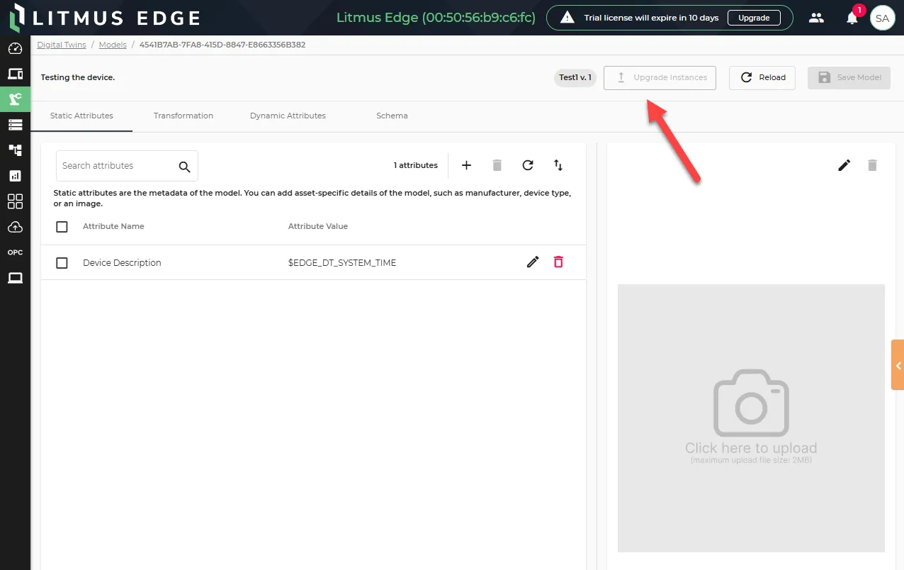Expand the orange side panel handle
Screen dimensions: 904x570
[898, 365]
